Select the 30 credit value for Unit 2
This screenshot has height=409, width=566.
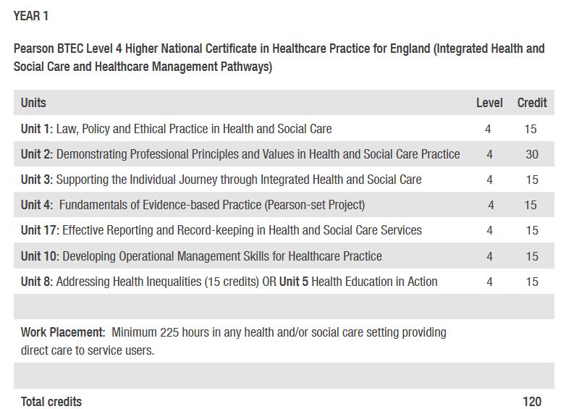(532, 154)
